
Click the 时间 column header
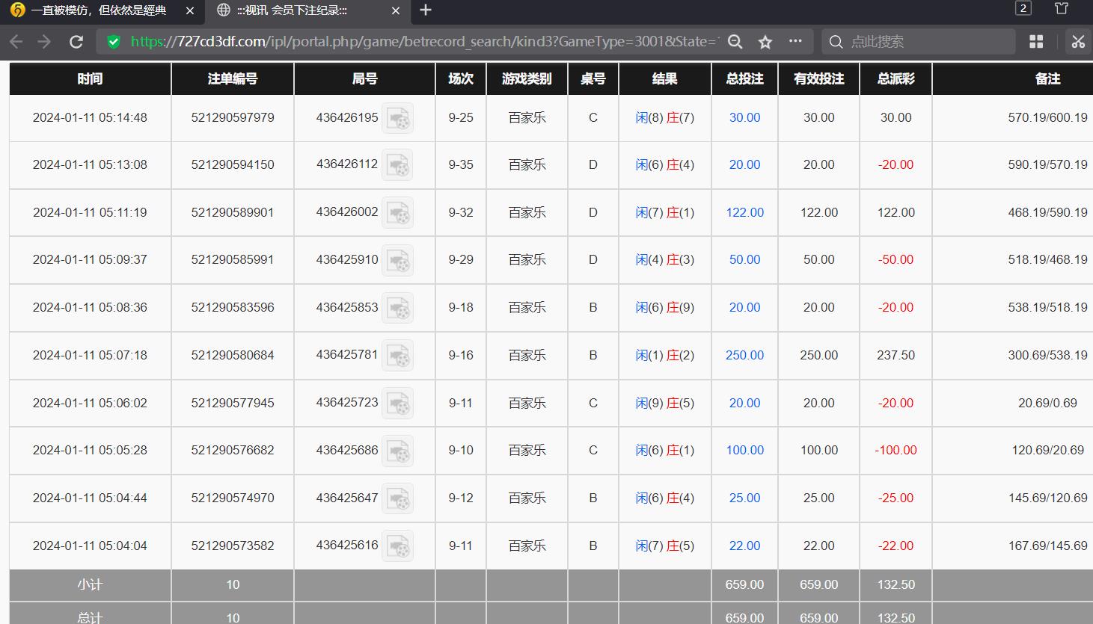90,78
